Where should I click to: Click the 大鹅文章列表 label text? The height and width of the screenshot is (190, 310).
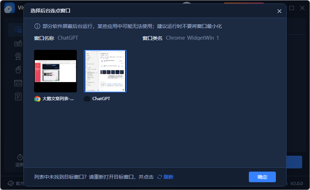(58, 99)
